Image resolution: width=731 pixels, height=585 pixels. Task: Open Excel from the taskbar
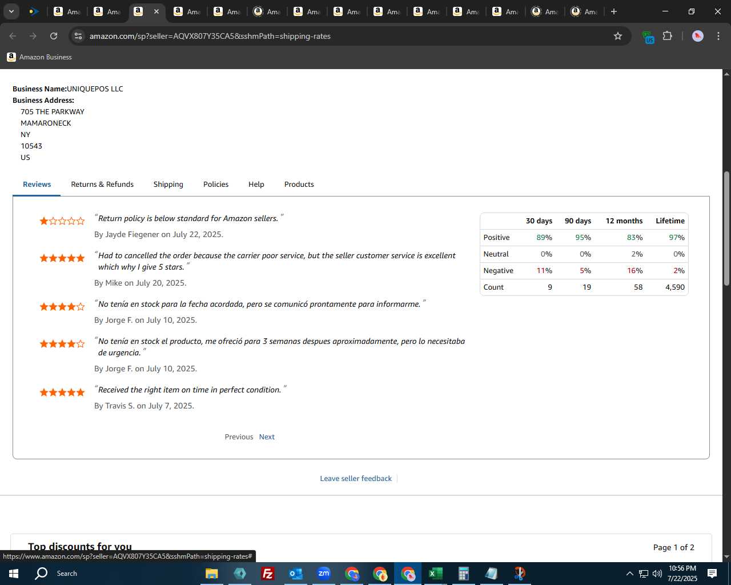pos(435,574)
